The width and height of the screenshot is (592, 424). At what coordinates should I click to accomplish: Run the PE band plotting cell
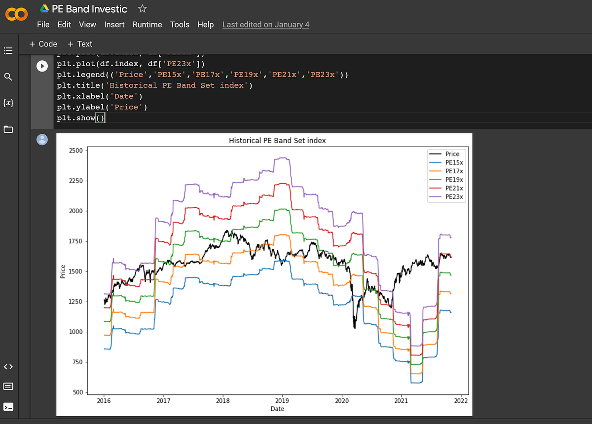42,65
